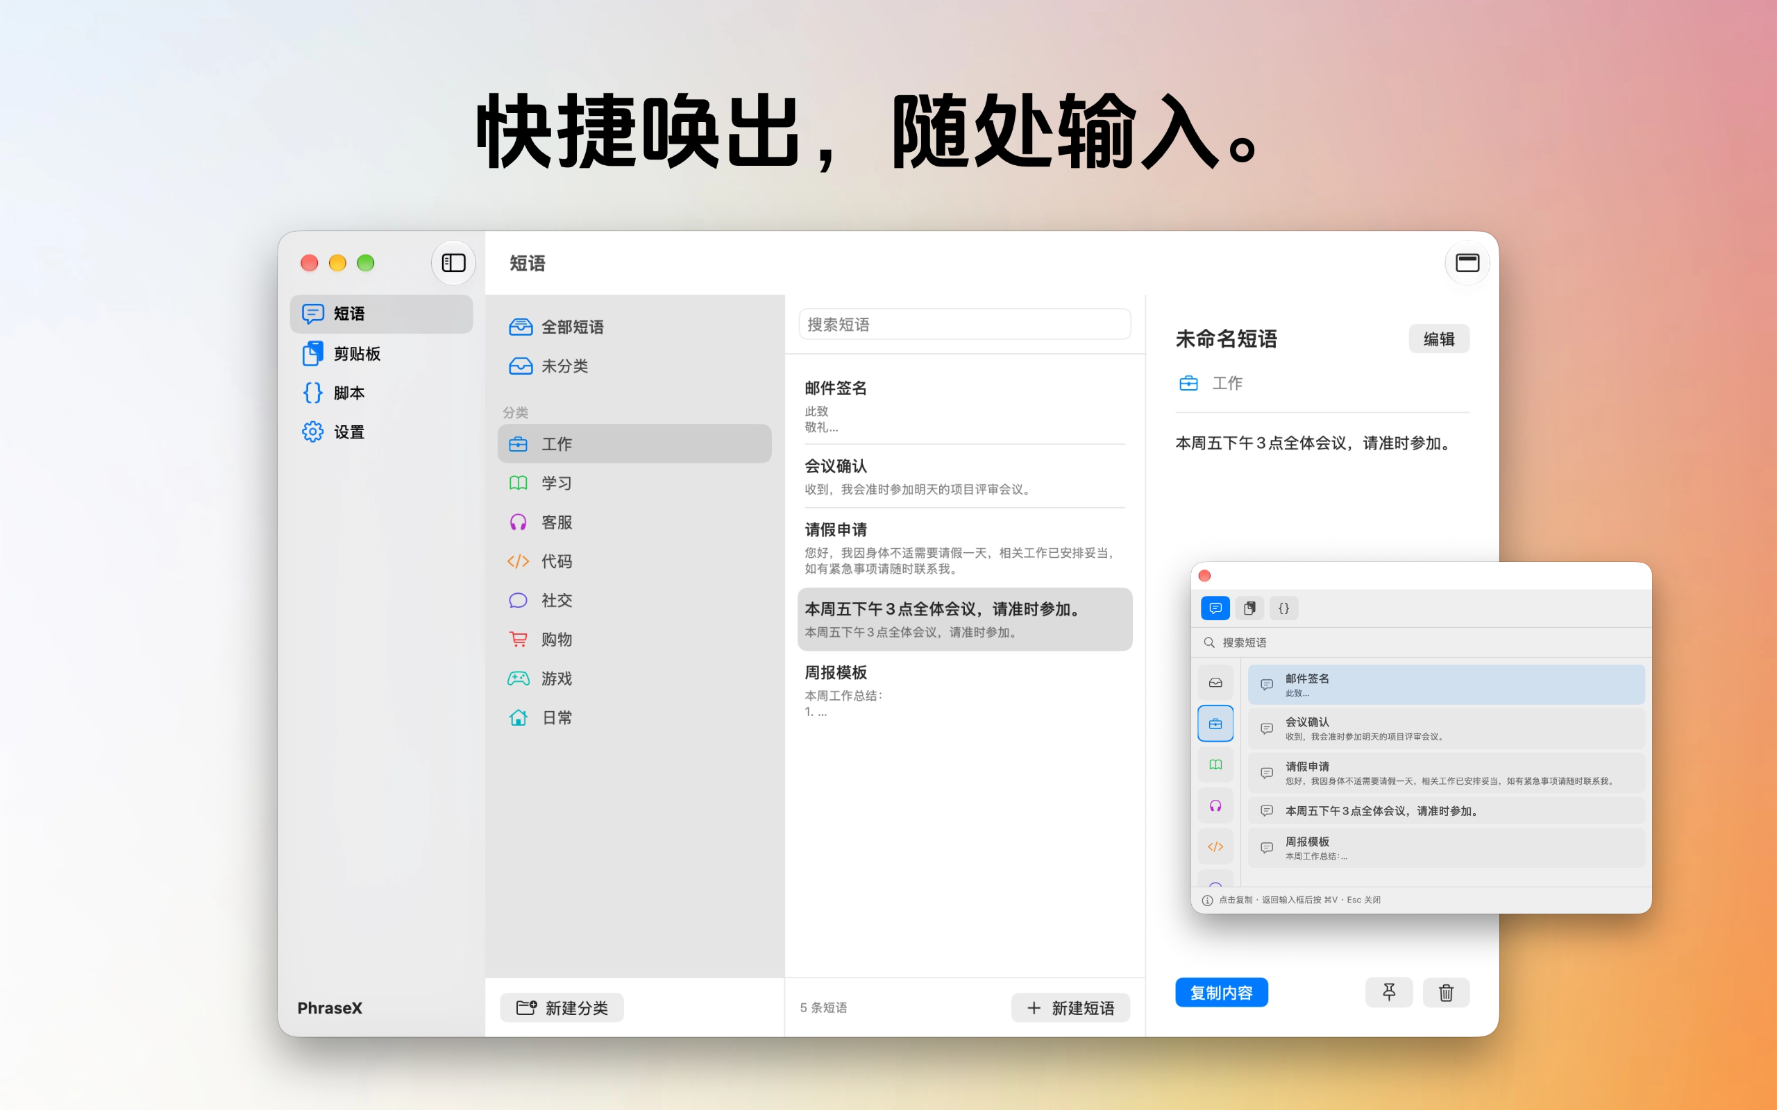Select the headphones icon in the popup sidebar
Image resolution: width=1777 pixels, height=1110 pixels.
(1215, 806)
